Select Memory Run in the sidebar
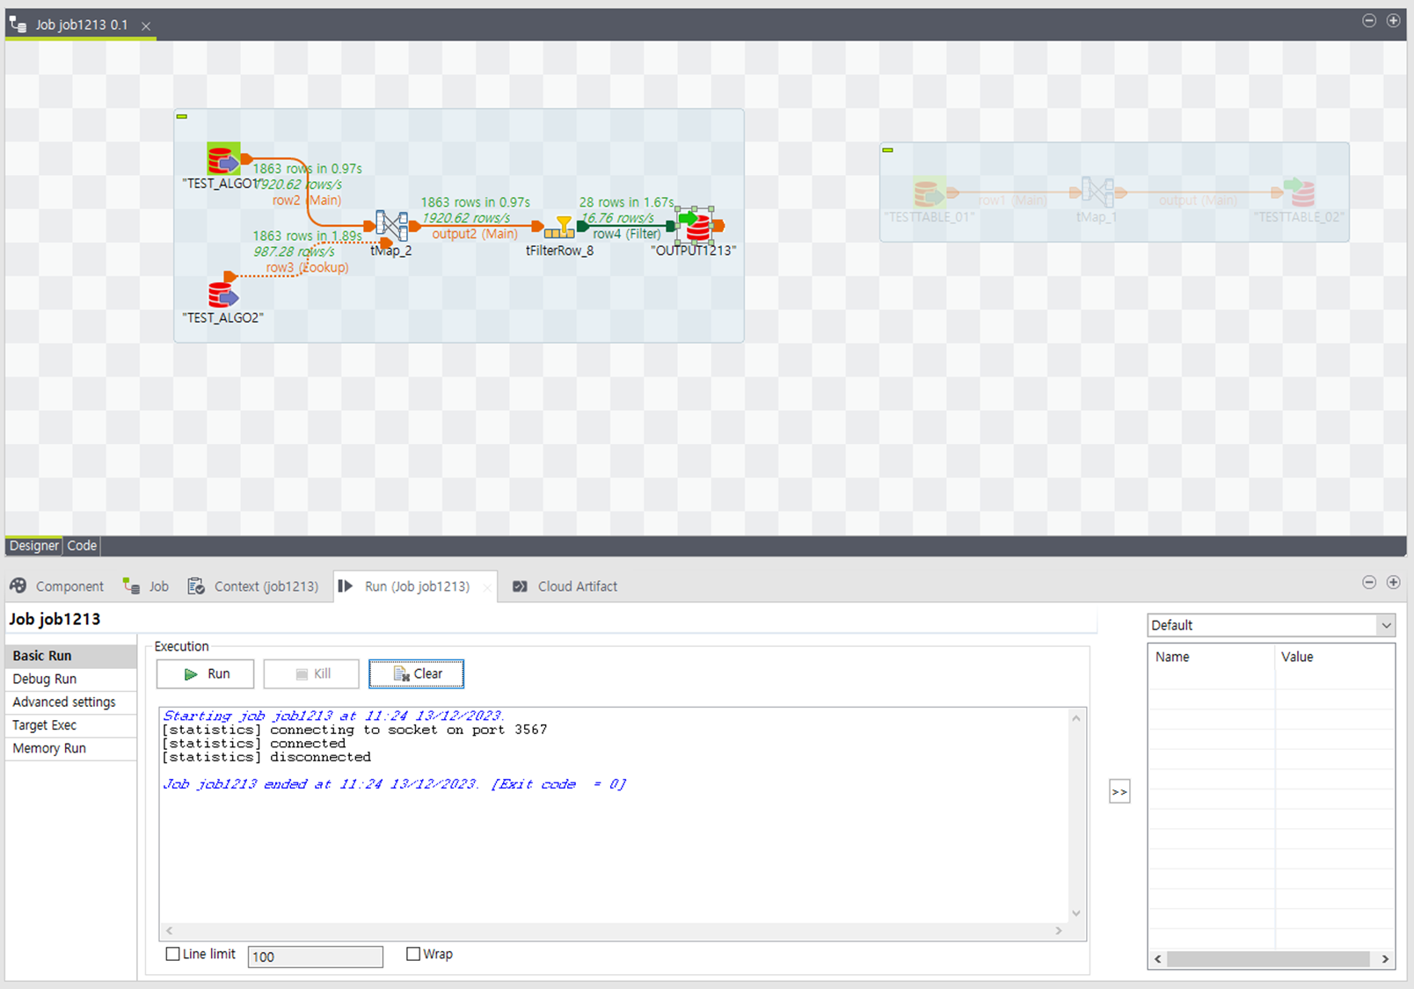The width and height of the screenshot is (1414, 989). (x=70, y=748)
